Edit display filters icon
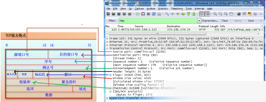The height and width of the screenshot is (102, 266). click(244, 14)
